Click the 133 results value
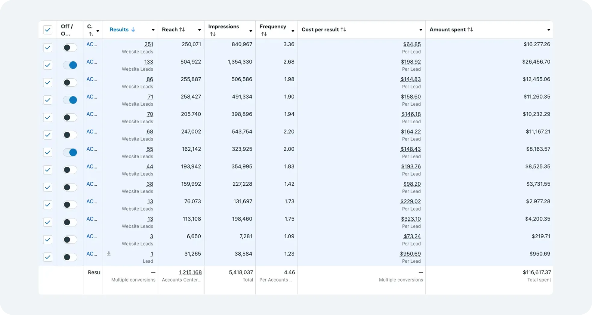The height and width of the screenshot is (315, 592). [149, 62]
